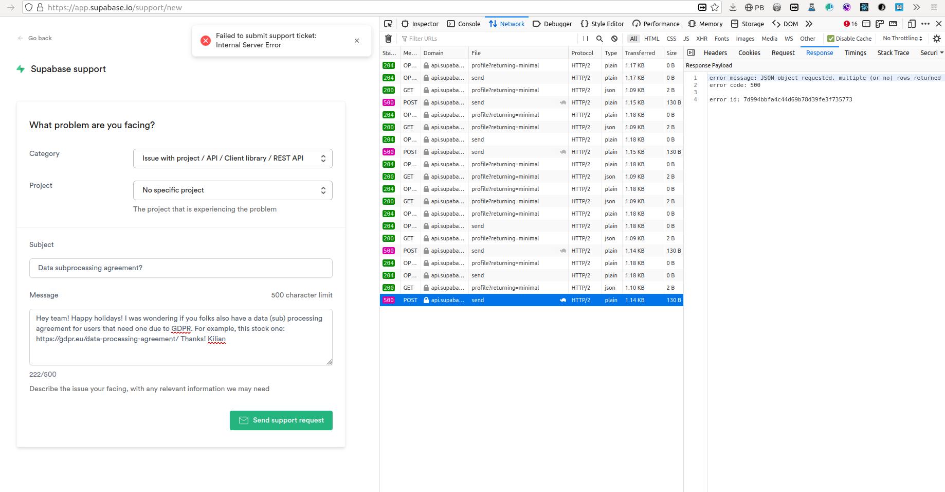
Task: Open the Category dropdown showing REST API issue
Action: (x=232, y=158)
